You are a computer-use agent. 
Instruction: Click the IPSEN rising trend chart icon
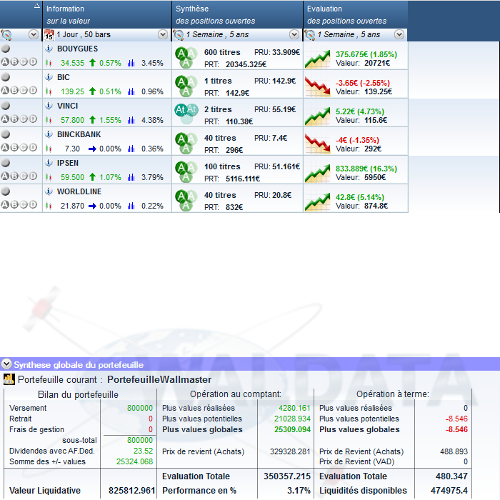point(318,173)
